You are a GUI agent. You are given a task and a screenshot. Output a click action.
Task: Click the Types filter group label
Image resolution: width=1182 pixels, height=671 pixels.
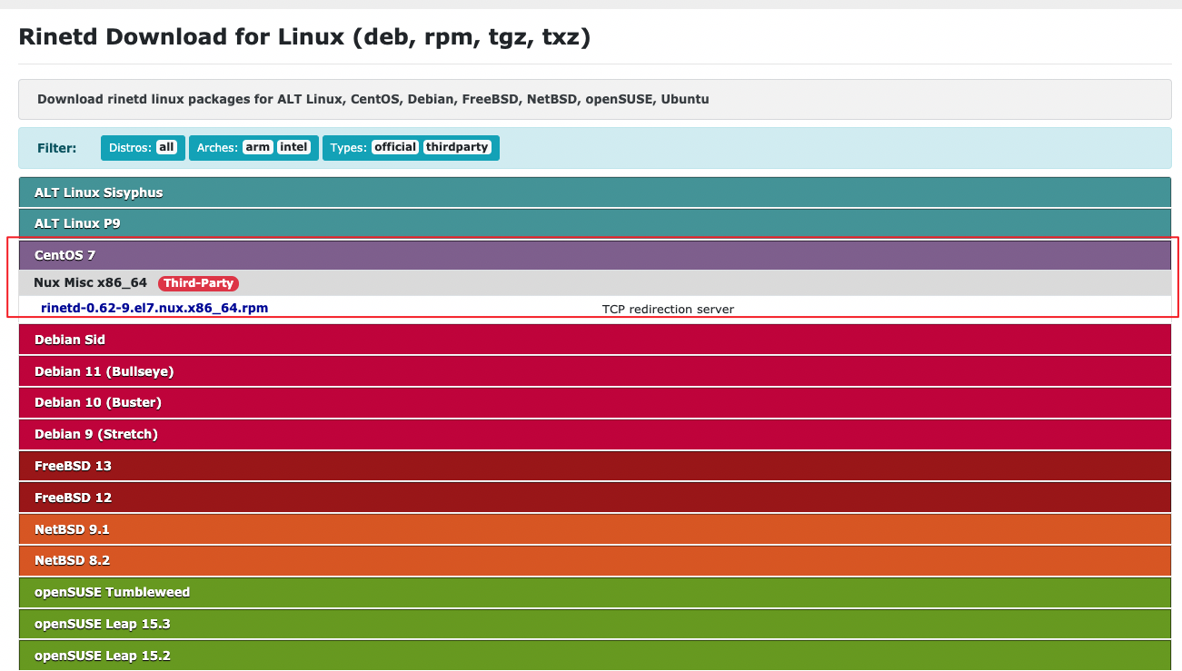348,148
